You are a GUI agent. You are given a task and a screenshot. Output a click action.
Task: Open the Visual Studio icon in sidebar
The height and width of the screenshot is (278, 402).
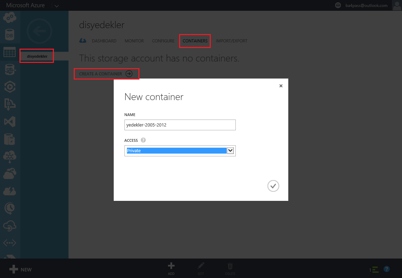pos(10,122)
